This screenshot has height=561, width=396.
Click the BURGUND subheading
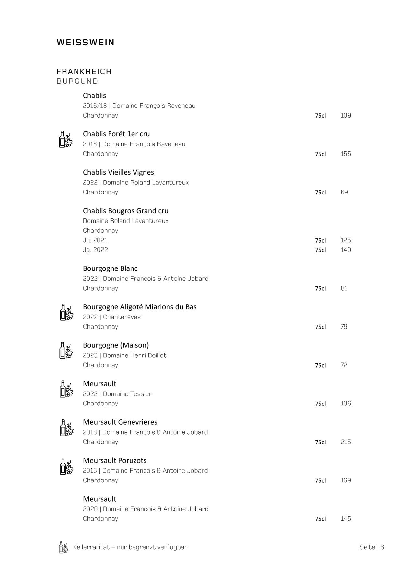(x=77, y=81)
